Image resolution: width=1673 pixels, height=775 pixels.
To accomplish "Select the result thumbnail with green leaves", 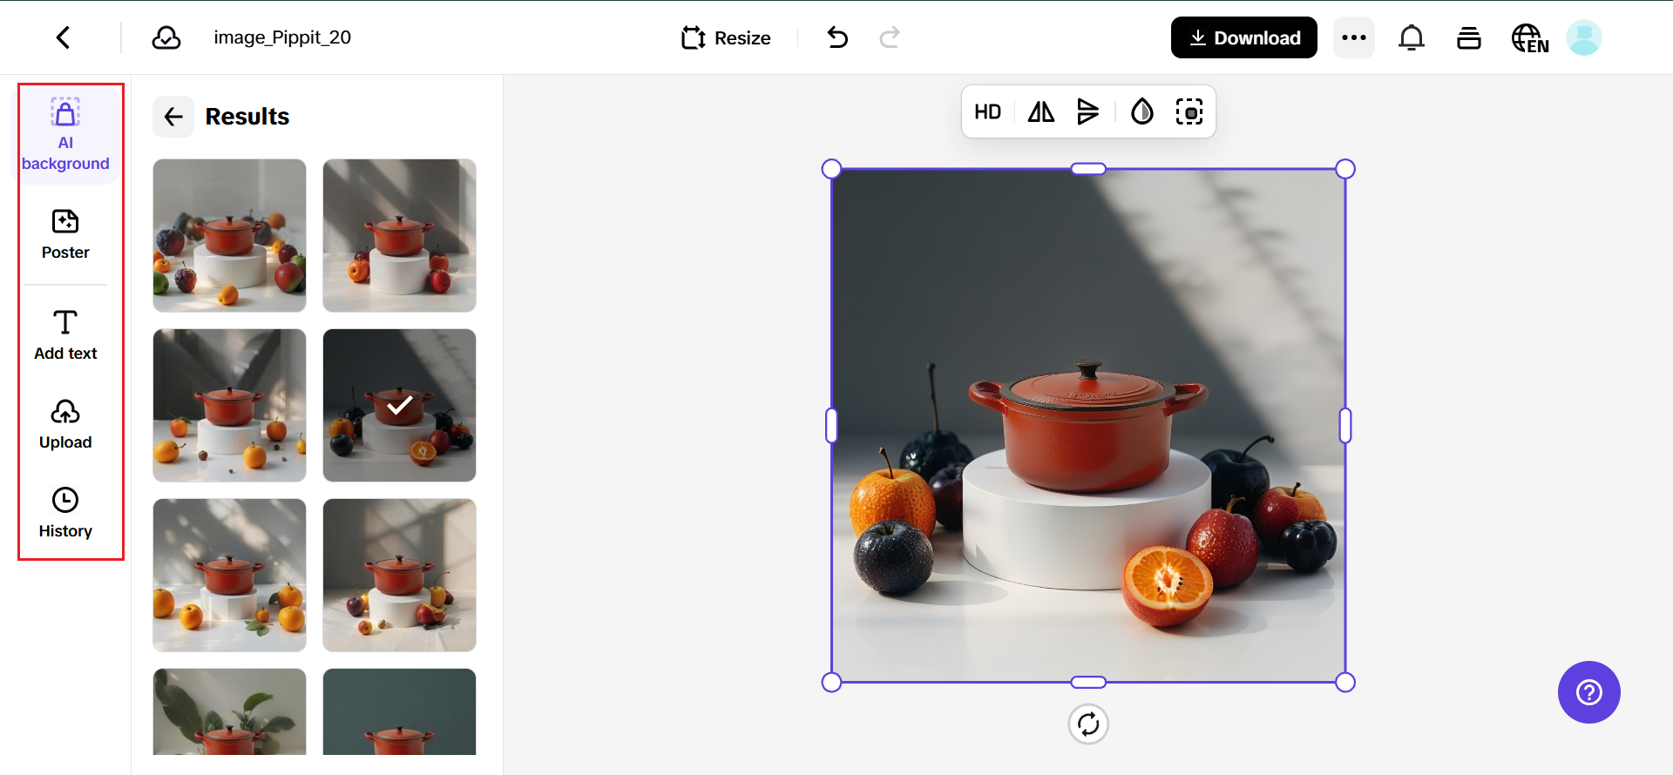I will coord(229,711).
